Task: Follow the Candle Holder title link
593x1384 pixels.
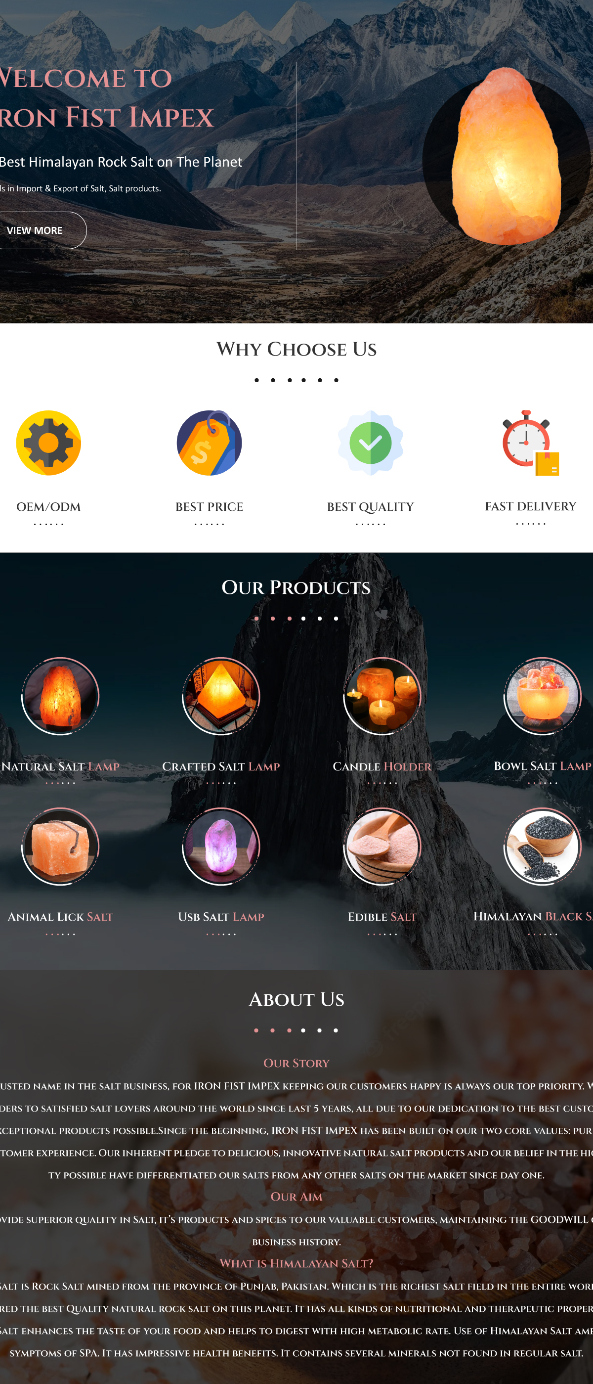Action: click(x=382, y=766)
